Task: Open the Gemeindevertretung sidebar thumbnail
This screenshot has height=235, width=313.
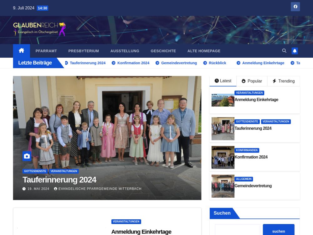Action: pyautogui.click(x=223, y=186)
